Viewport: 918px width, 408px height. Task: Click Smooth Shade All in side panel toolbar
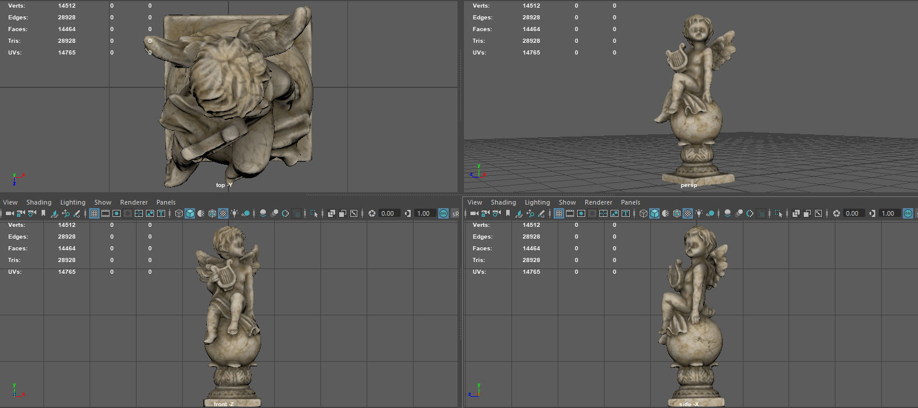(x=654, y=213)
